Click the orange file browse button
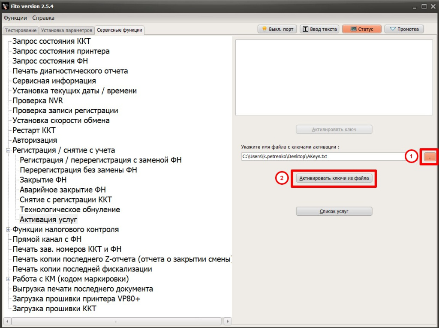This screenshot has width=439, height=328. pyautogui.click(x=430, y=157)
